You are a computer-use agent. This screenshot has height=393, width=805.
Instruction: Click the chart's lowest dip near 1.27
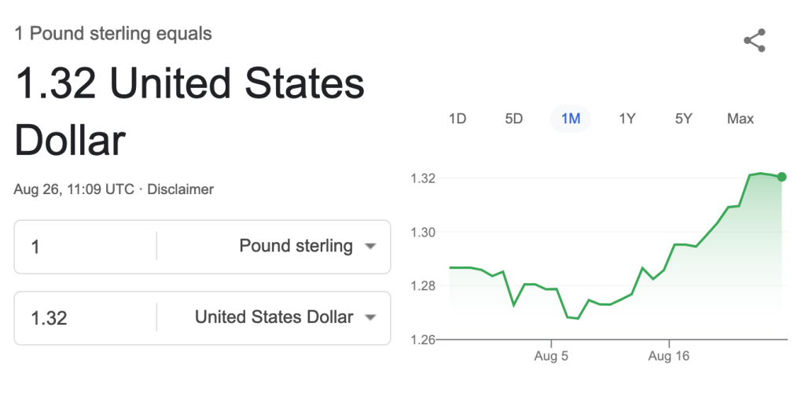tap(578, 318)
